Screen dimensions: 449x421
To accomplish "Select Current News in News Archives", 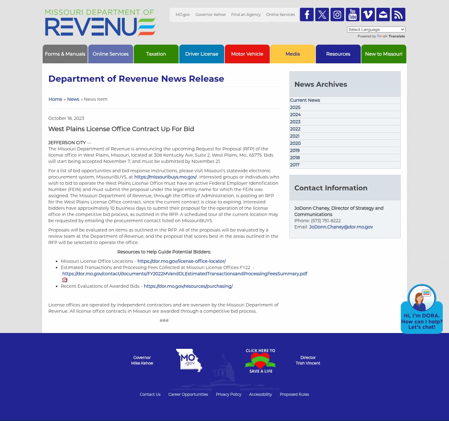I will 305,100.
